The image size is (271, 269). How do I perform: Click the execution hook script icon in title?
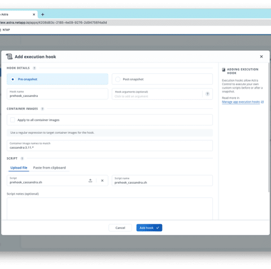click(9, 56)
